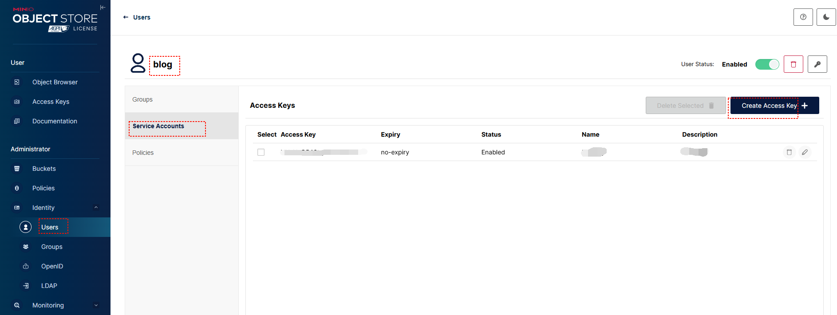Click the key icon to change password
Image resolution: width=837 pixels, height=315 pixels.
817,64
